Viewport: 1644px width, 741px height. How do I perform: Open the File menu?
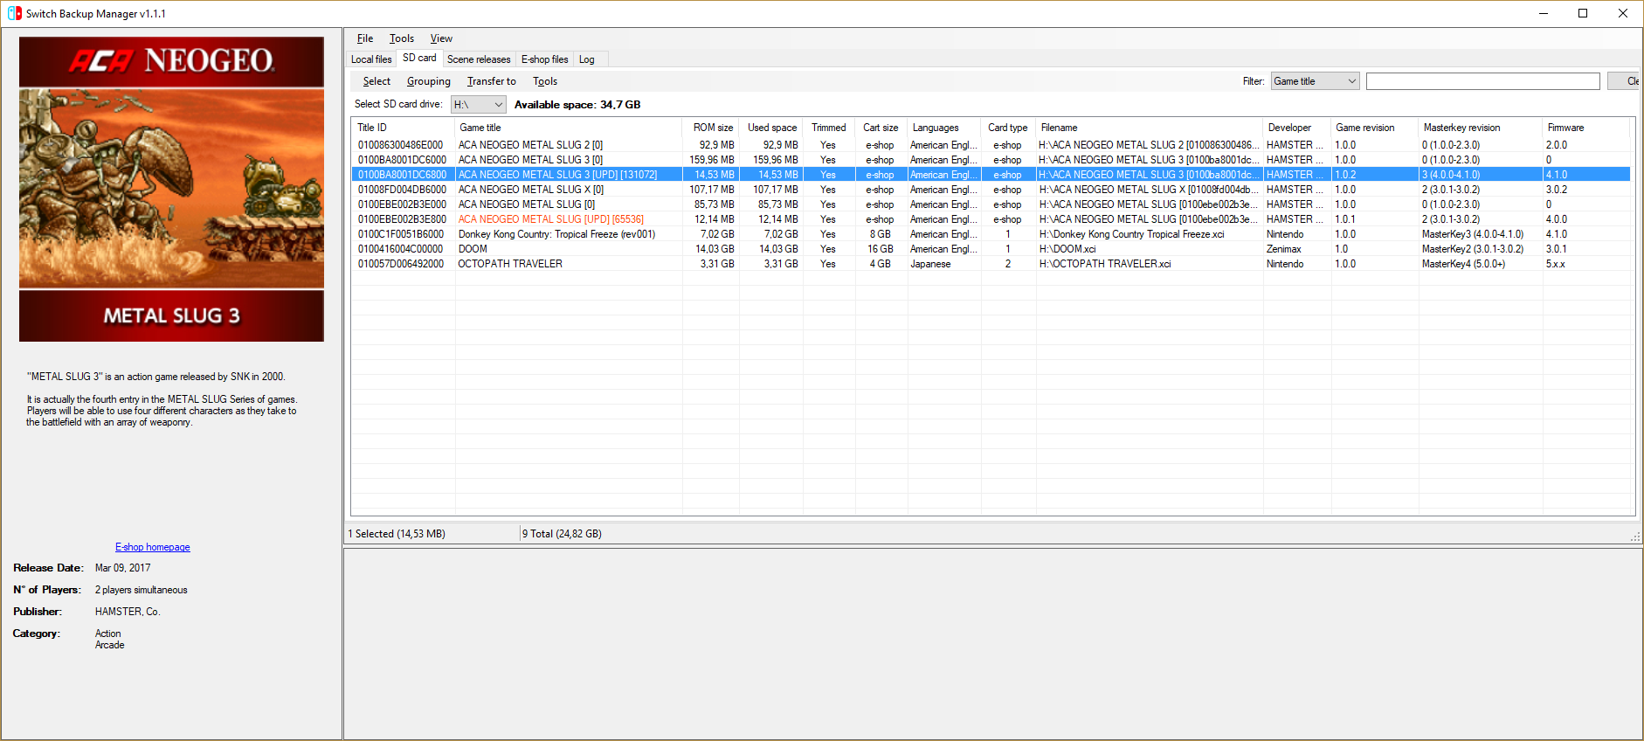click(x=365, y=38)
